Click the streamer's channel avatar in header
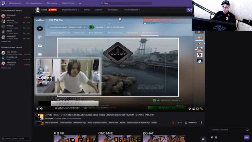 click(38, 9)
